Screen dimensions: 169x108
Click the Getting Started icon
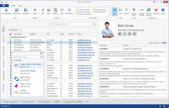tap(142, 10)
